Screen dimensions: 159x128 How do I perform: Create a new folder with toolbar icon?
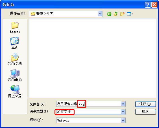coord(122,14)
